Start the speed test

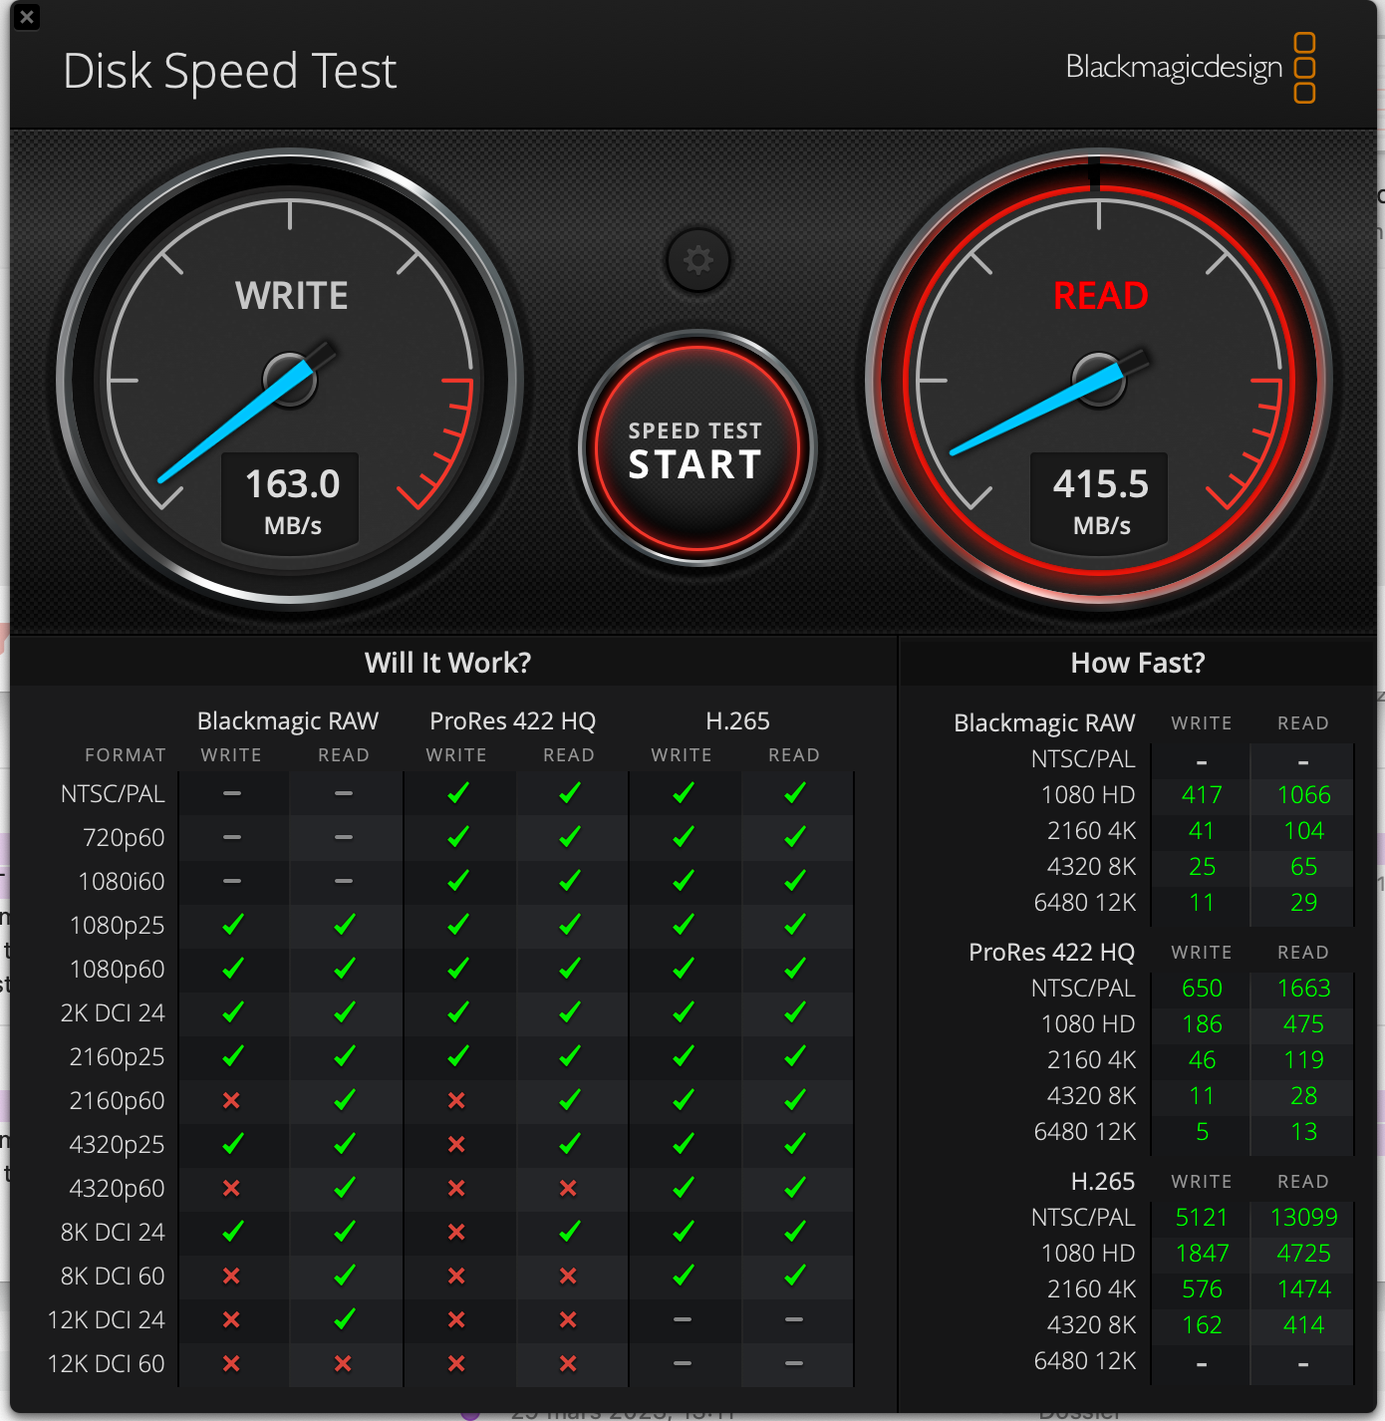click(x=696, y=449)
